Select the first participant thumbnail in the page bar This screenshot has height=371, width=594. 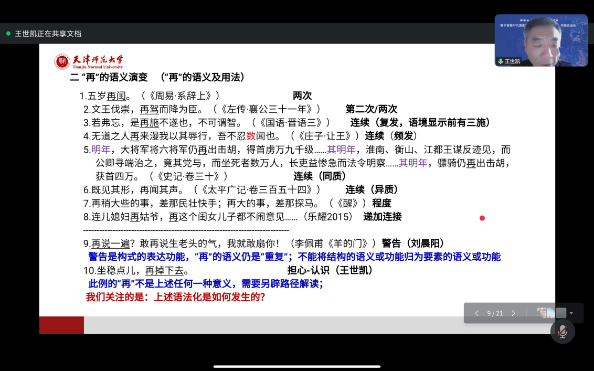(x=542, y=313)
